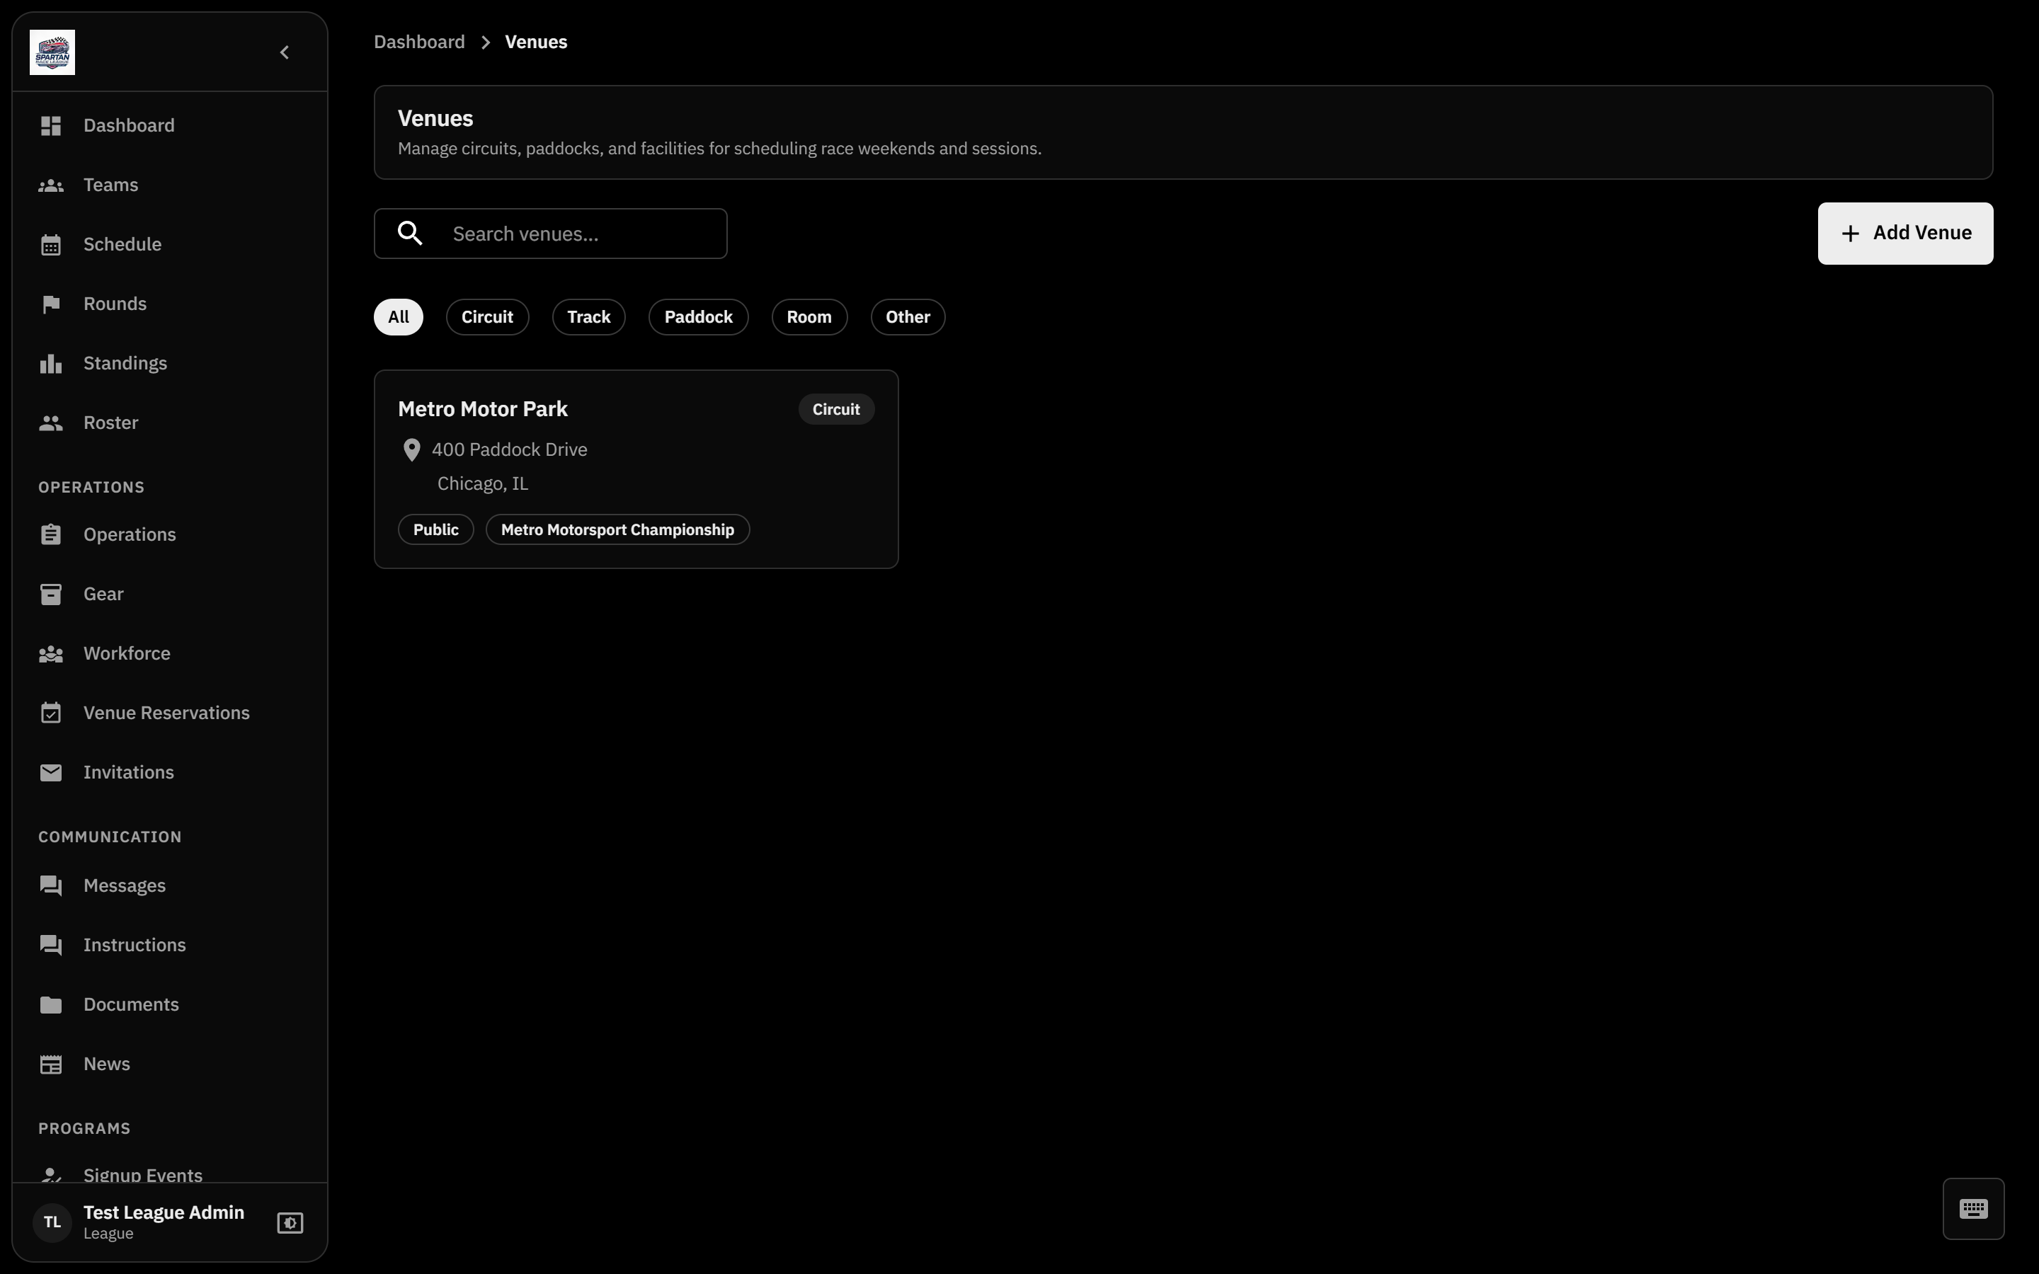Click the Add Venue button
2039x1274 pixels.
(x=1905, y=234)
